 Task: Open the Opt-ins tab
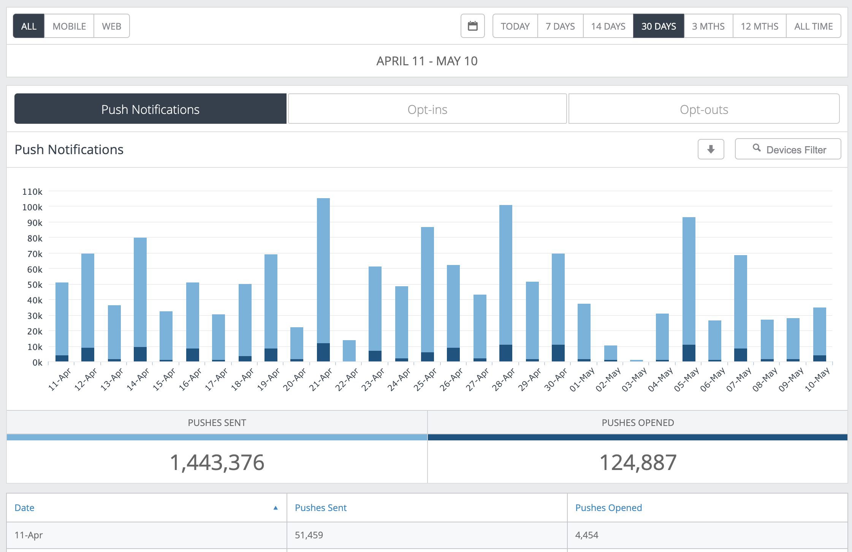[x=427, y=109]
